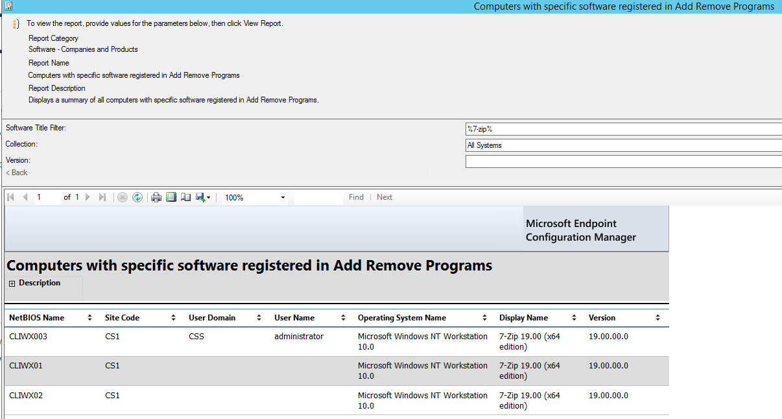The height and width of the screenshot is (419, 782).
Task: Jump to the last report page
Action: tap(102, 197)
